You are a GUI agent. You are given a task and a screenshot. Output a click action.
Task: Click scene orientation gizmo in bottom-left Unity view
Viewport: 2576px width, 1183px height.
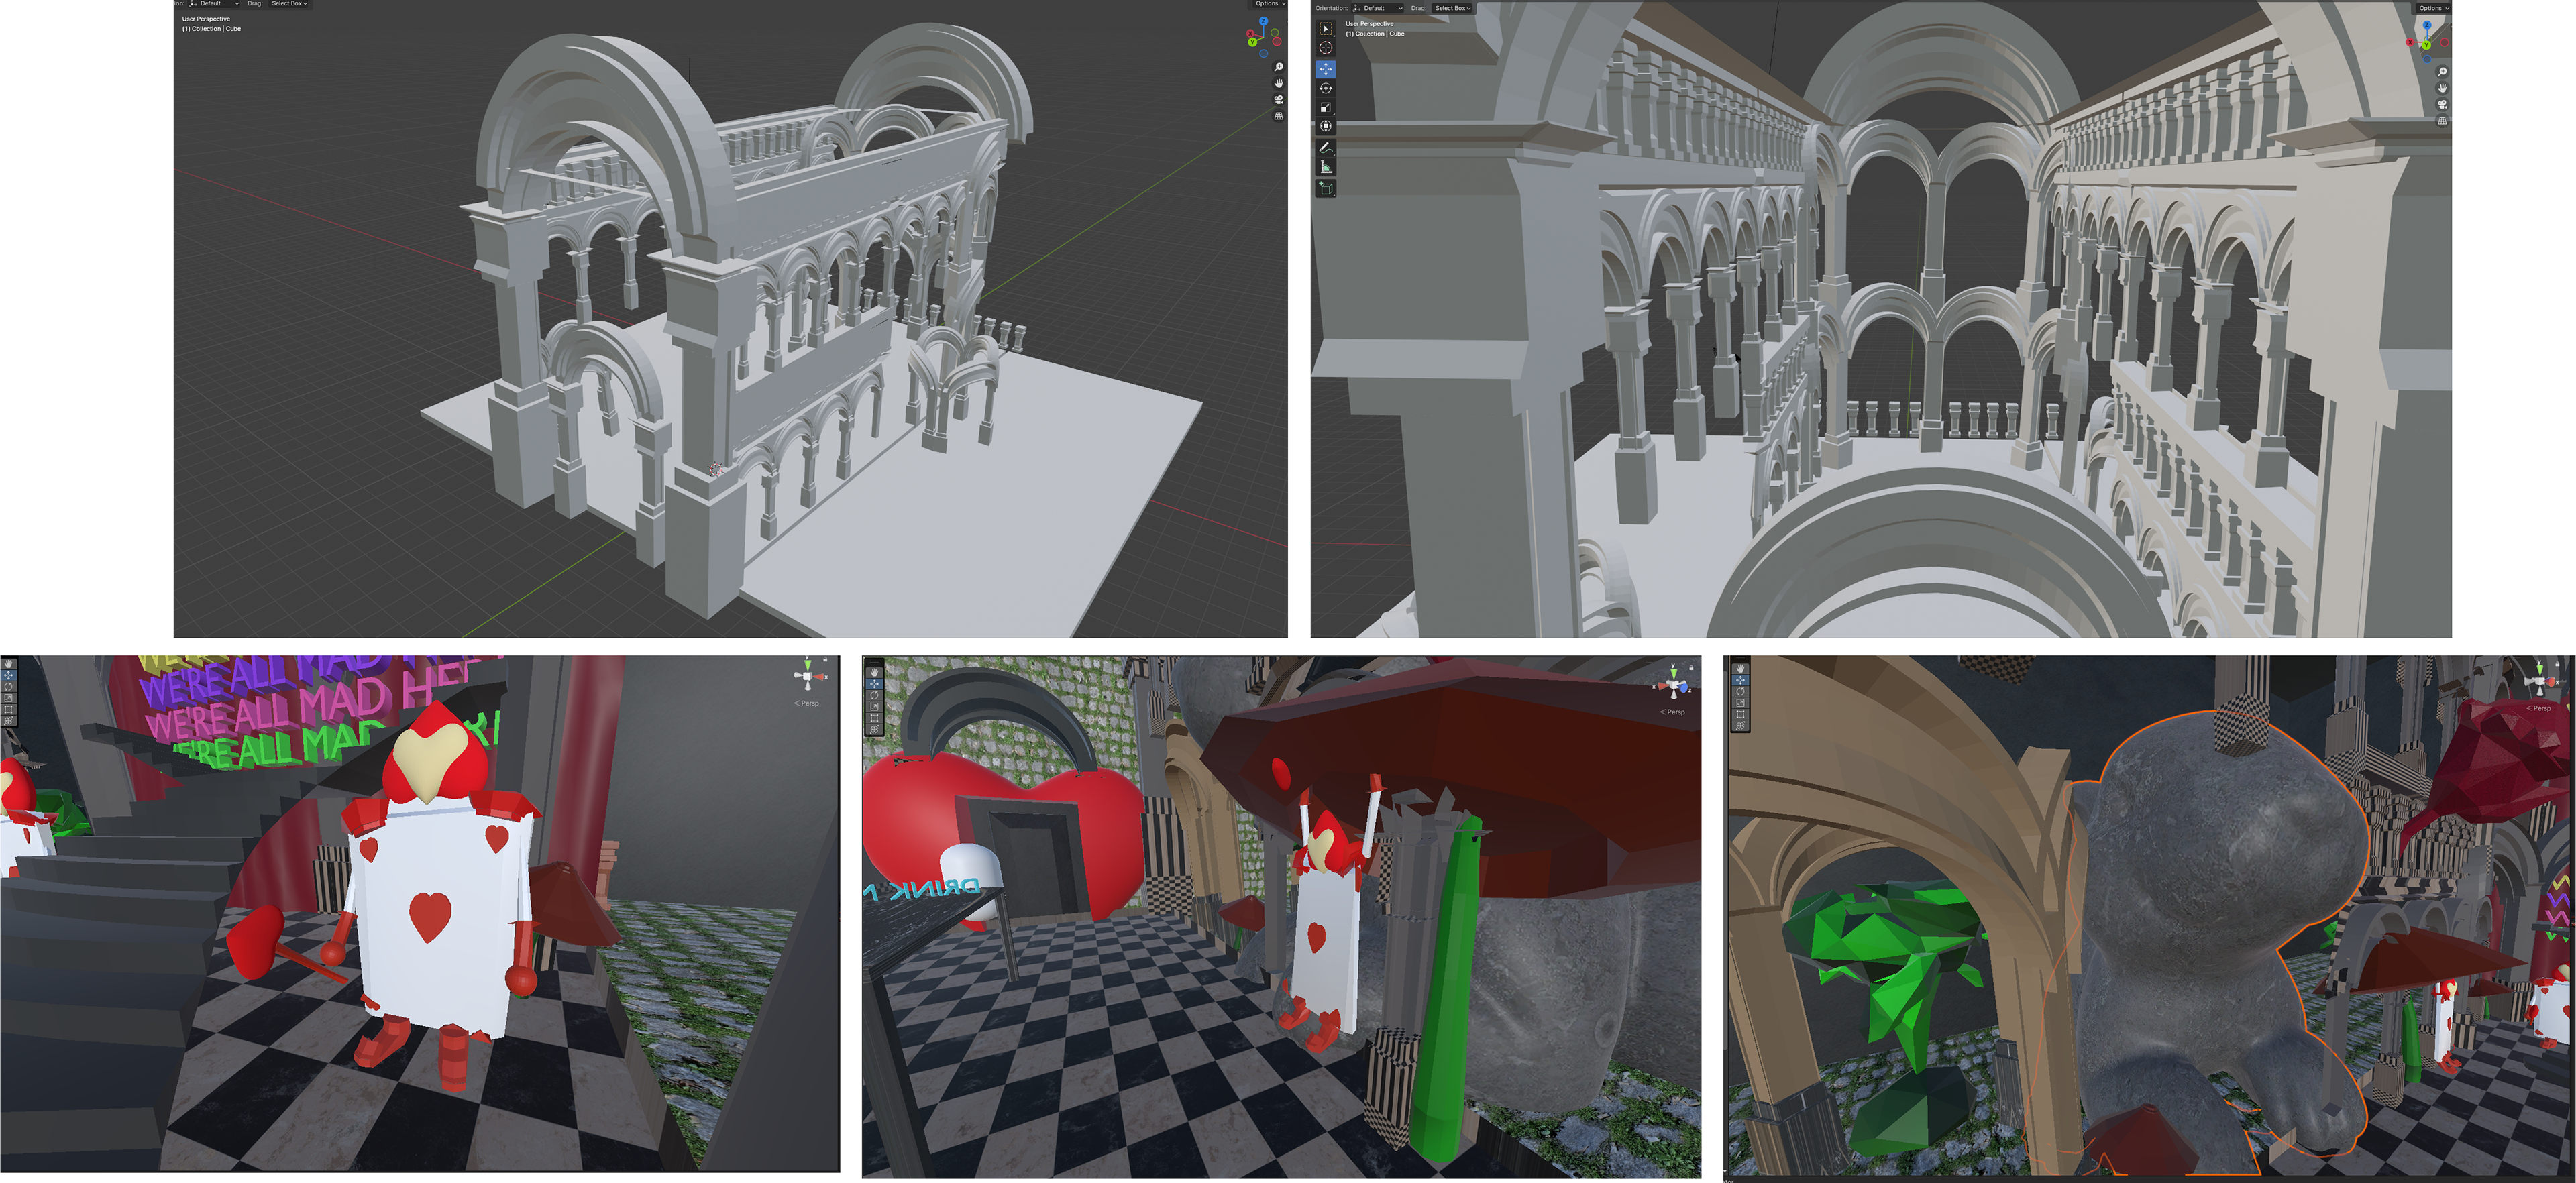(x=808, y=677)
